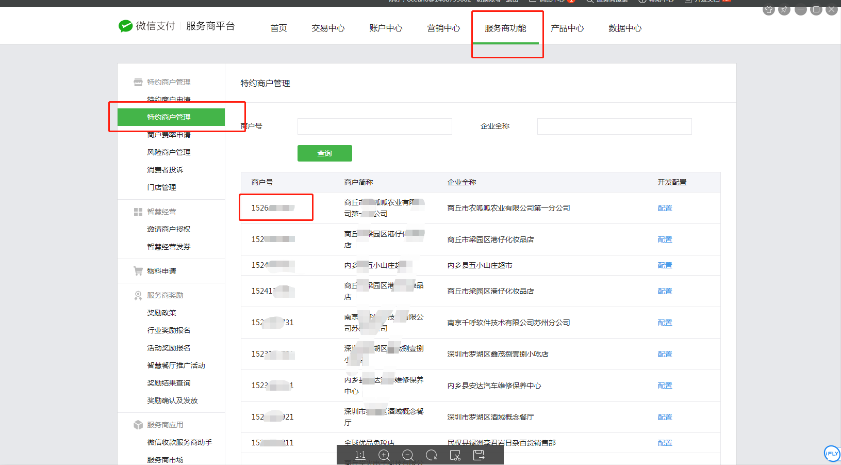The width and height of the screenshot is (841, 465).
Task: Click the 服务商应用 cube icon
Action: coord(138,425)
